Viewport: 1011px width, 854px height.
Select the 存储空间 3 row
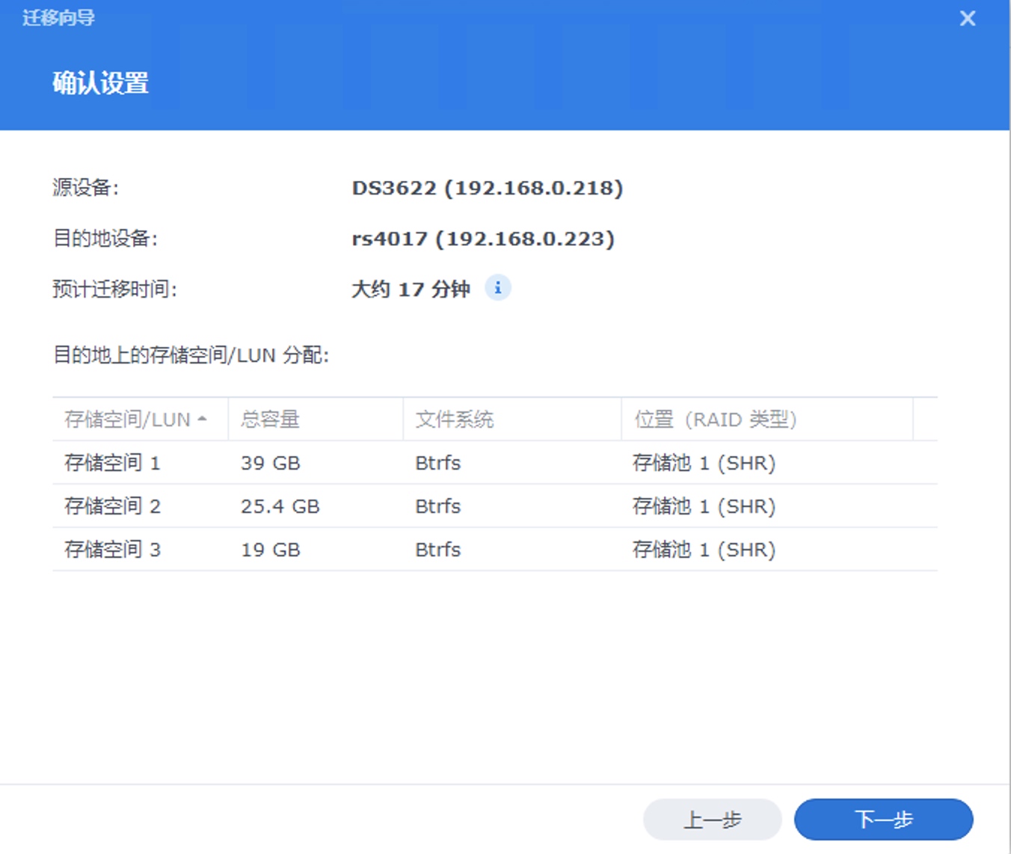(495, 550)
